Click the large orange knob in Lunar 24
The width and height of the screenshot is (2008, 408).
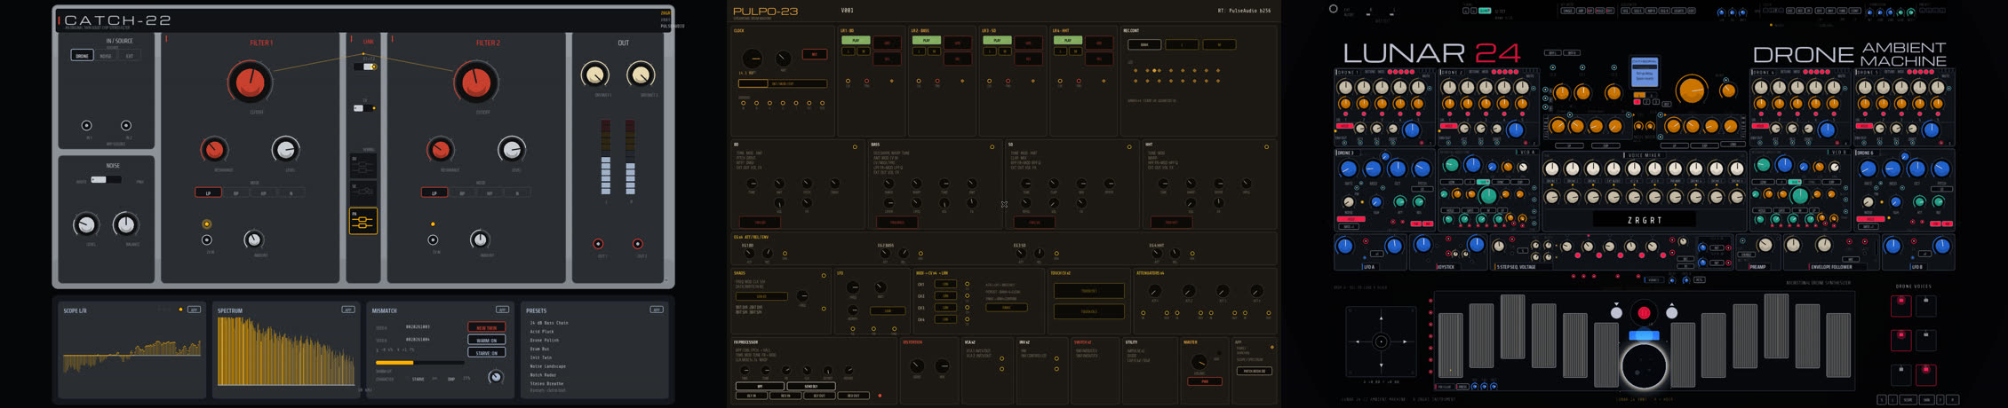(x=1691, y=90)
